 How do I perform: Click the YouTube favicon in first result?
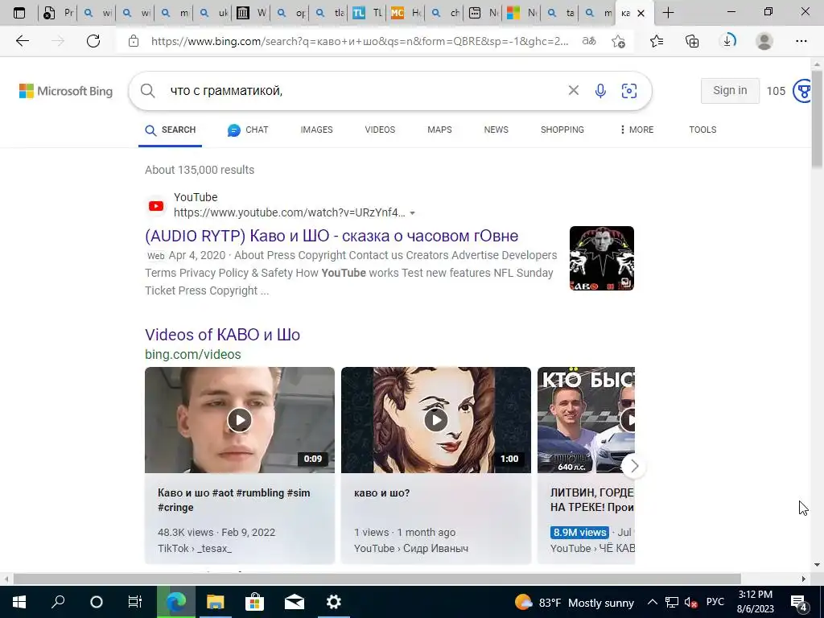pyautogui.click(x=156, y=206)
